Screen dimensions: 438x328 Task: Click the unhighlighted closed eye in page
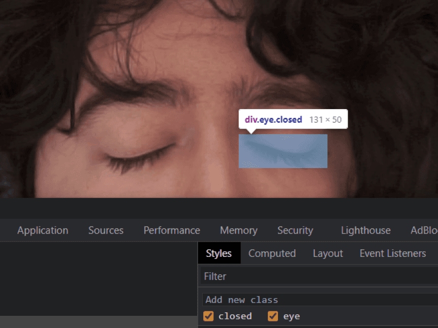pos(139,156)
